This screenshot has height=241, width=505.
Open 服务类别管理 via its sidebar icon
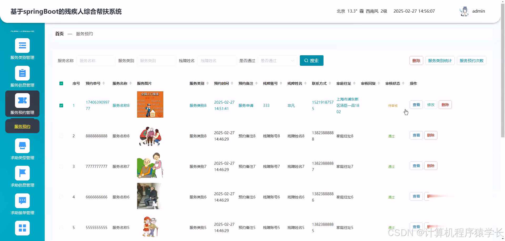pyautogui.click(x=22, y=46)
